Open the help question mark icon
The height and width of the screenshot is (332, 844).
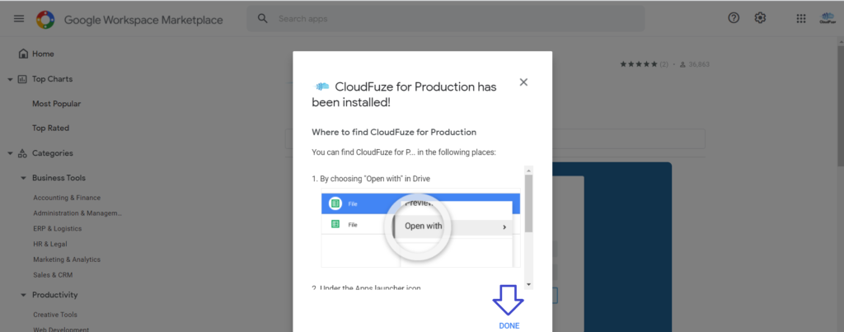(734, 18)
